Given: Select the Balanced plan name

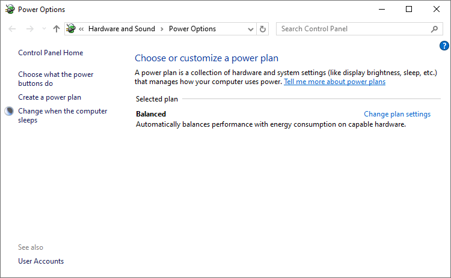Looking at the screenshot, I should (151, 114).
